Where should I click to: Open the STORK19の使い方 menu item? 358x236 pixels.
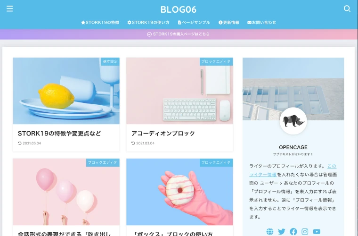coord(148,22)
